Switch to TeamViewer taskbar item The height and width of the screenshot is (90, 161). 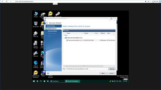tap(57, 81)
